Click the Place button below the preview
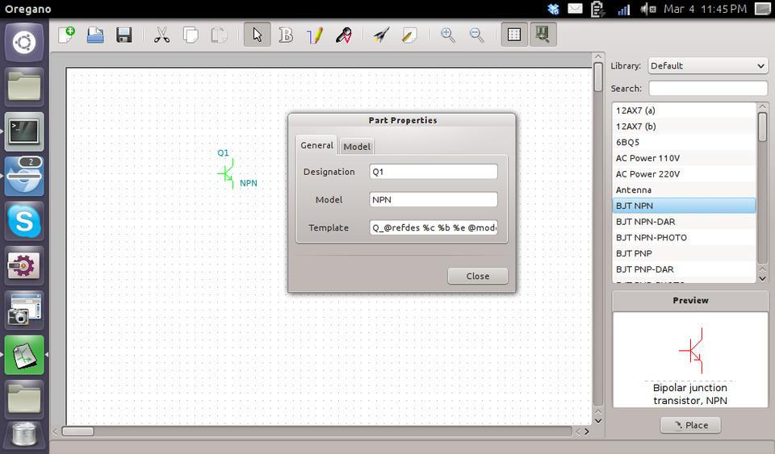 coord(690,425)
